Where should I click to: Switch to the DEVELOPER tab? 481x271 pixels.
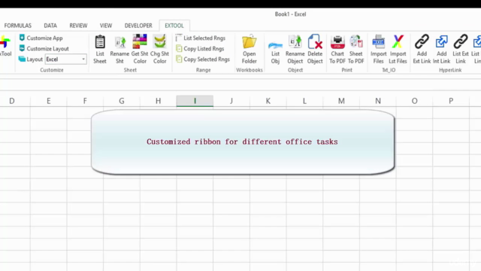coord(138,26)
